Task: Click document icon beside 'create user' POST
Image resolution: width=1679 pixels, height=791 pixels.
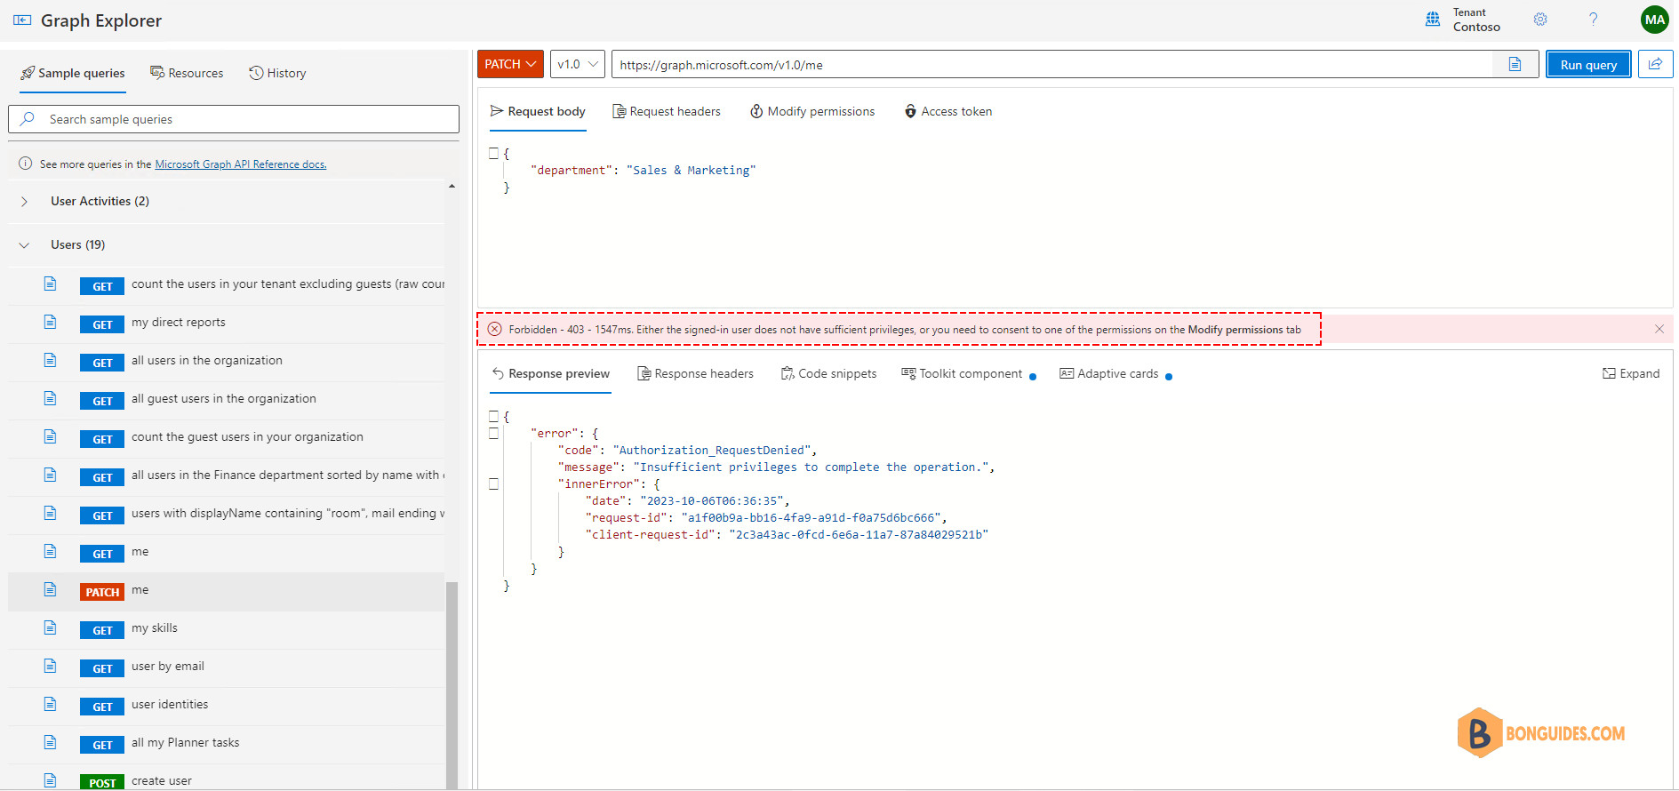Action: click(50, 780)
